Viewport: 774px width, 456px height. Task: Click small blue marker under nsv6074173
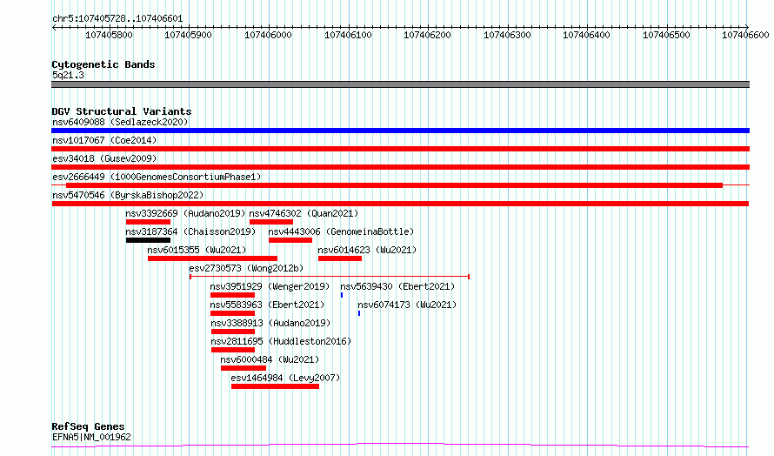tap(359, 313)
